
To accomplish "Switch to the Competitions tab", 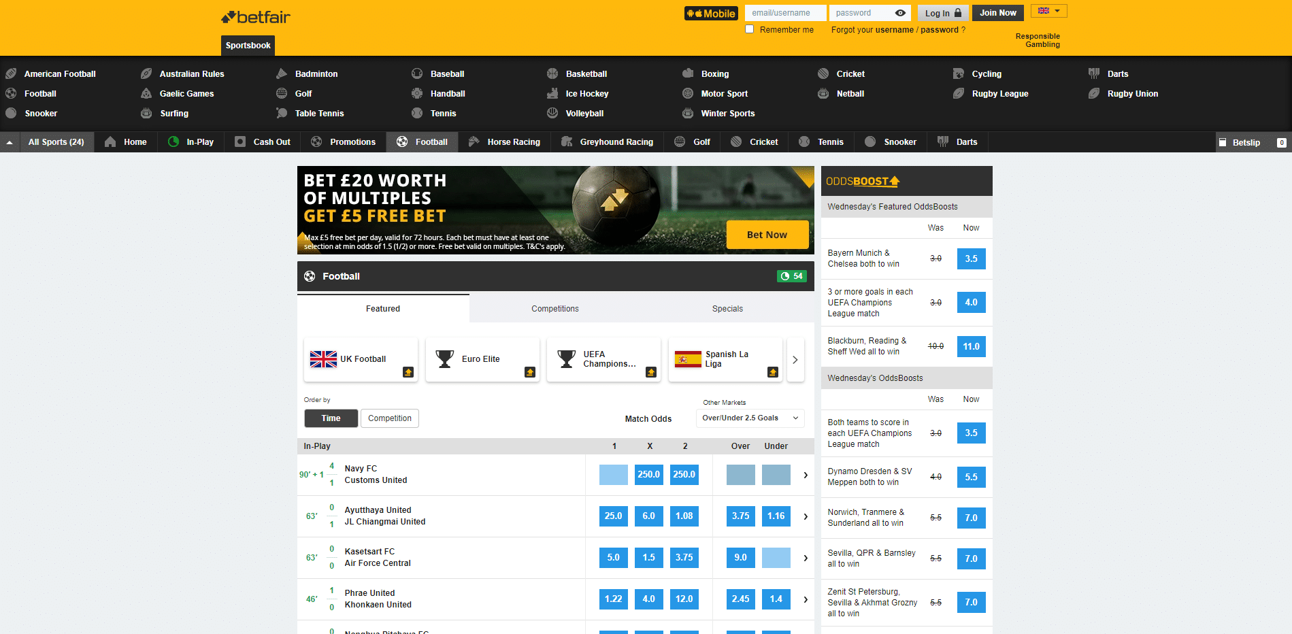I will tap(555, 309).
